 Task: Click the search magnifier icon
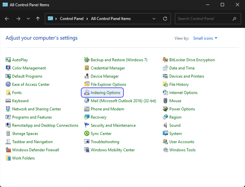pyautogui.click(x=234, y=19)
